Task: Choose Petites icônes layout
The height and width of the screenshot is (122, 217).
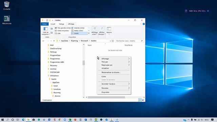Action: [77, 30]
